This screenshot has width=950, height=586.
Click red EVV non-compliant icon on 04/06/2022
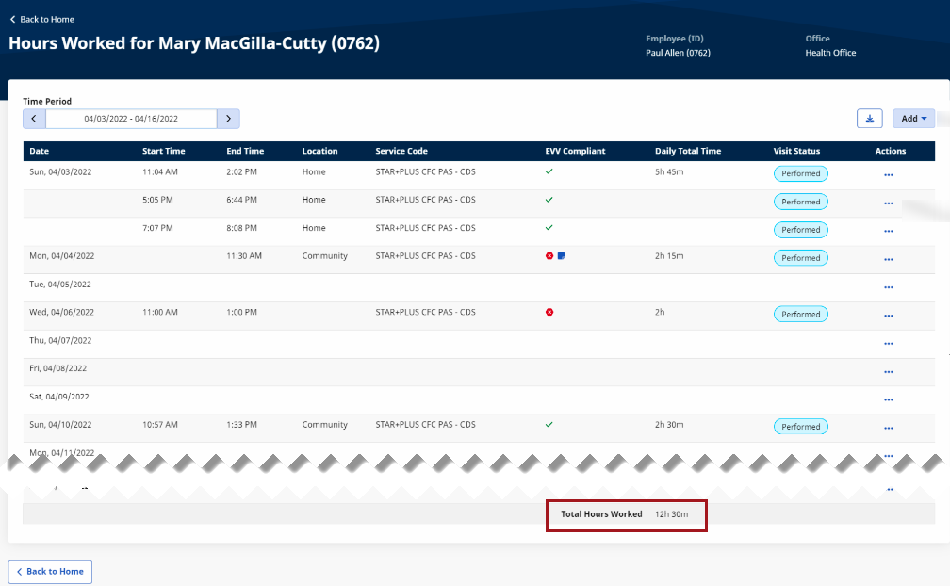tap(549, 312)
